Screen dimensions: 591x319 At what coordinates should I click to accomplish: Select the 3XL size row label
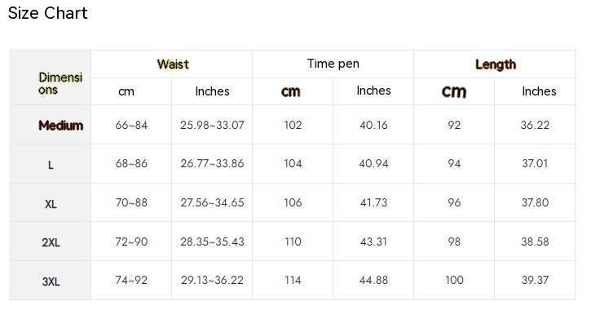point(51,281)
